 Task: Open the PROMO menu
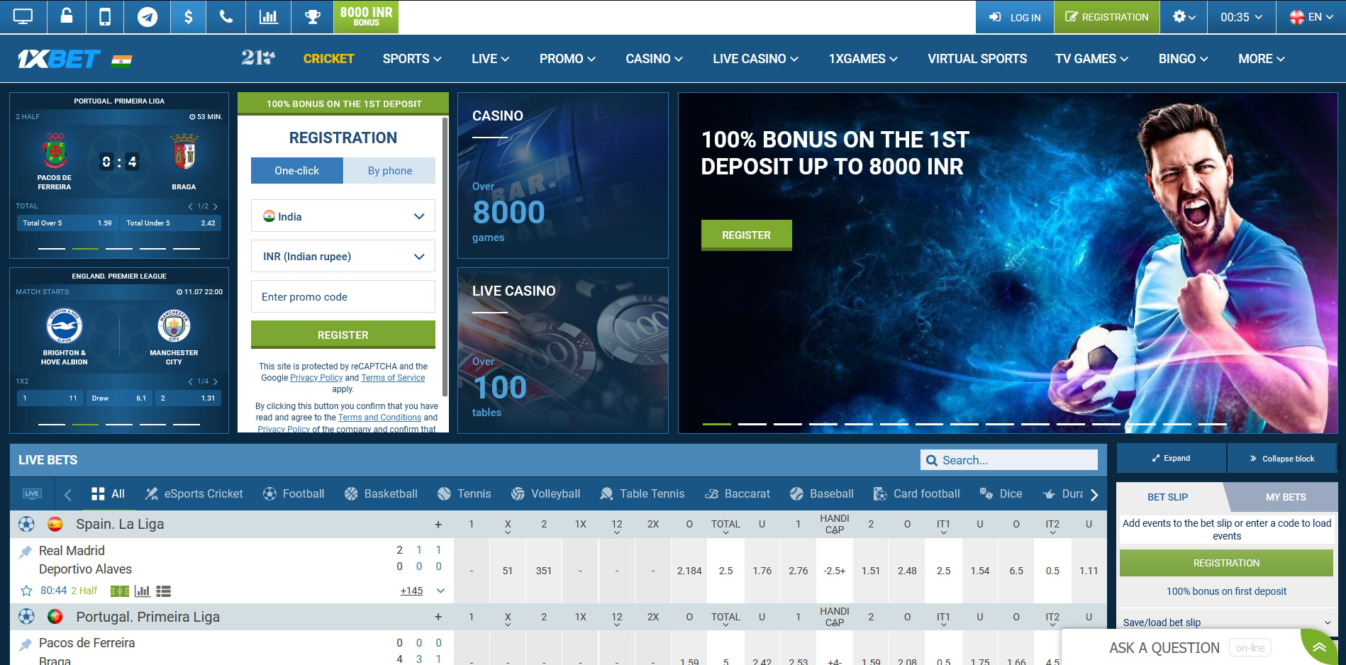567,59
